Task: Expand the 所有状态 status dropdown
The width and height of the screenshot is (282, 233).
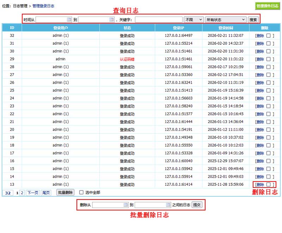Action: coord(225,20)
